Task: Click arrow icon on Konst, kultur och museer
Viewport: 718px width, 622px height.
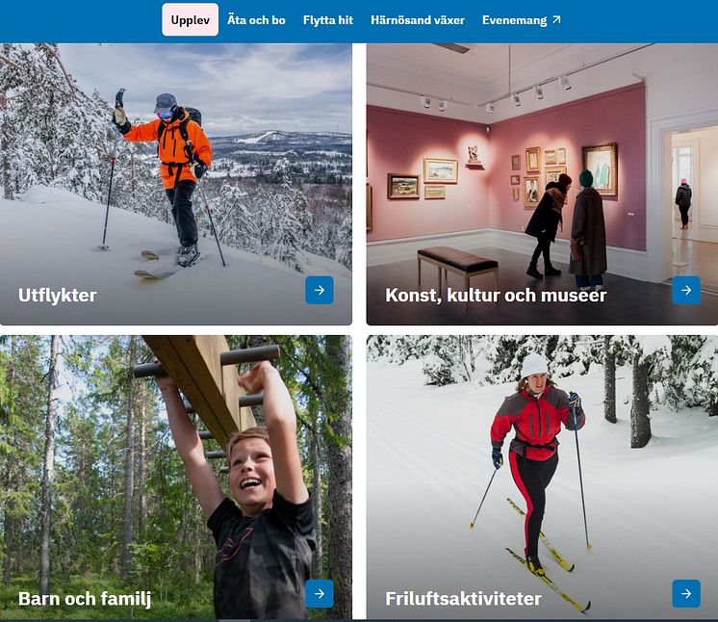Action: click(x=686, y=290)
